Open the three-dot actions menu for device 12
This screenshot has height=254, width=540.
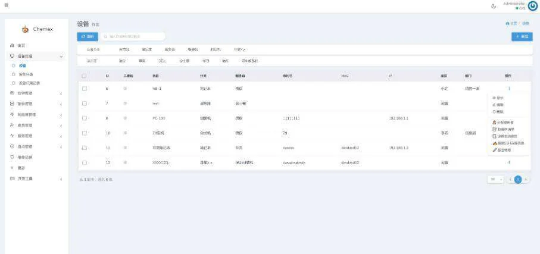pyautogui.click(x=509, y=162)
